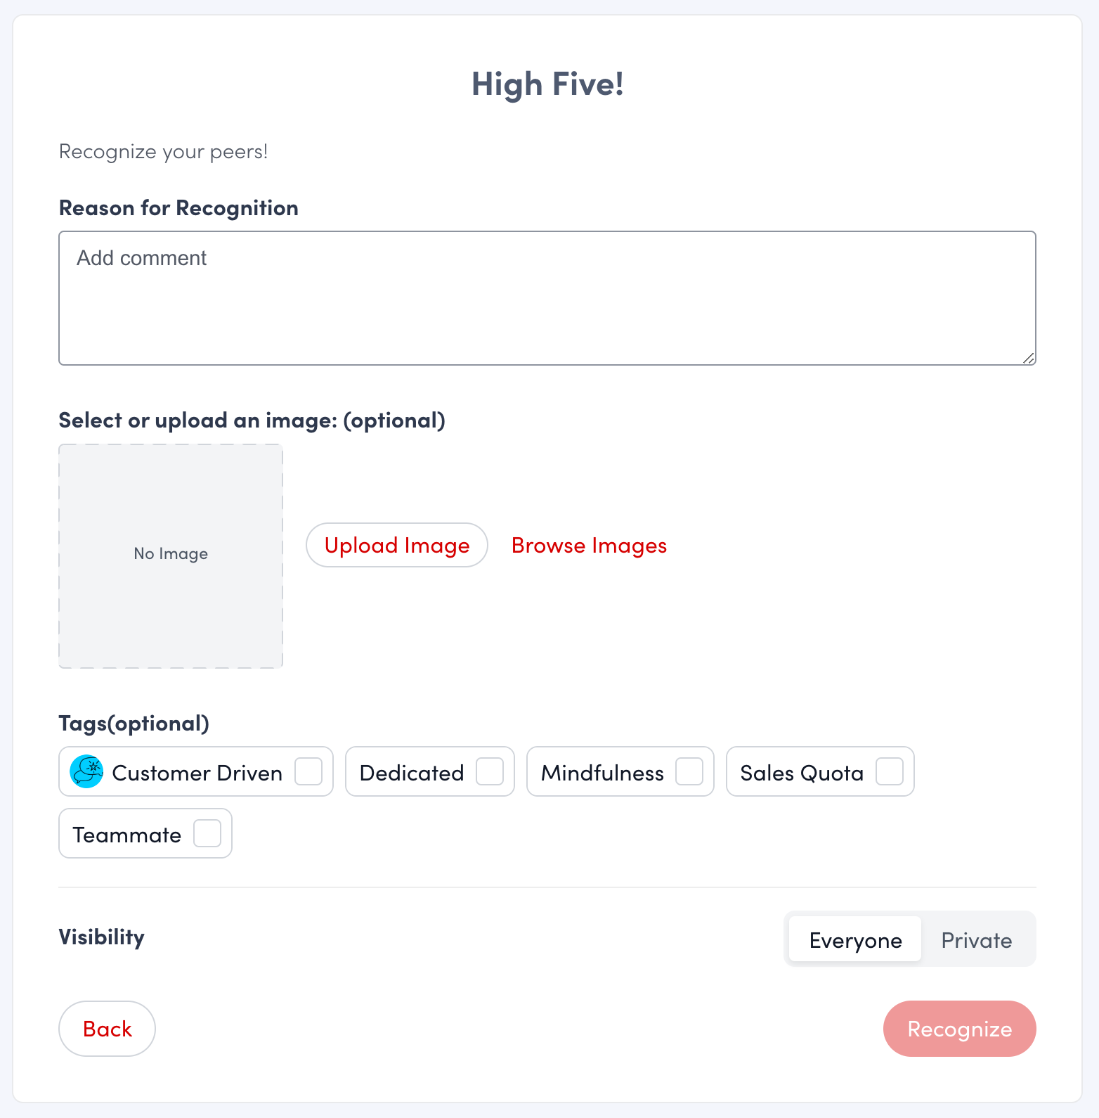
Task: Go back with the Back button
Action: 107,1029
